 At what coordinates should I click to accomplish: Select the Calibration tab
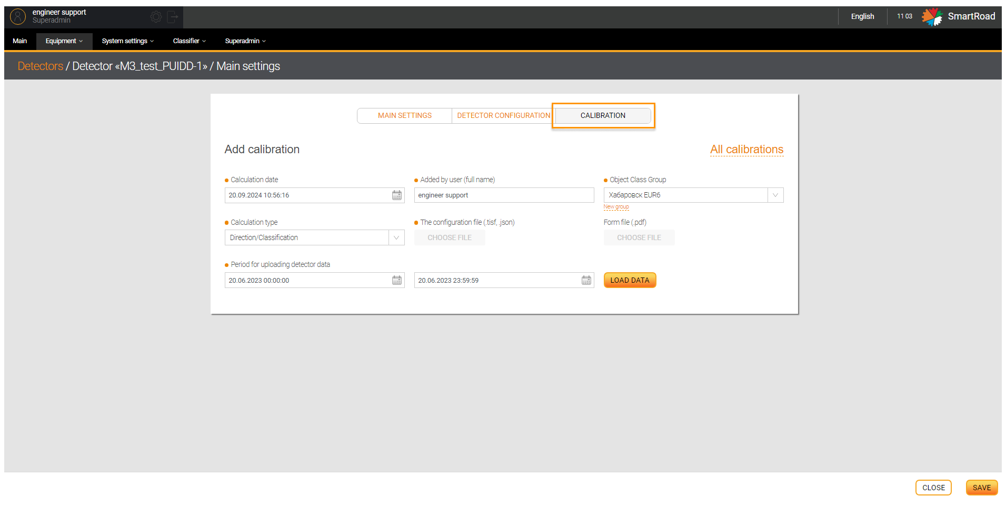click(603, 115)
